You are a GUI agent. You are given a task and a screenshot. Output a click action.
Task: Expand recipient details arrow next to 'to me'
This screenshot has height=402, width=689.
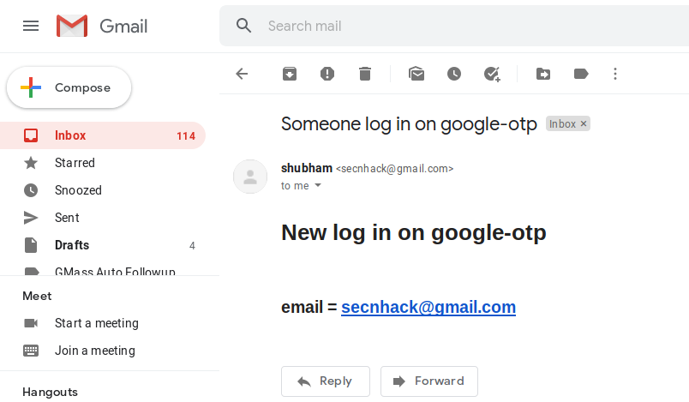(318, 185)
